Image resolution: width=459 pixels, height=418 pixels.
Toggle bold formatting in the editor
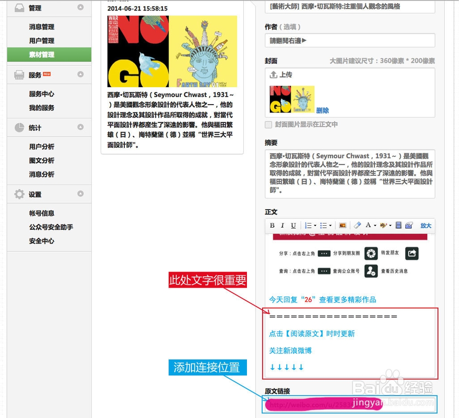click(272, 225)
